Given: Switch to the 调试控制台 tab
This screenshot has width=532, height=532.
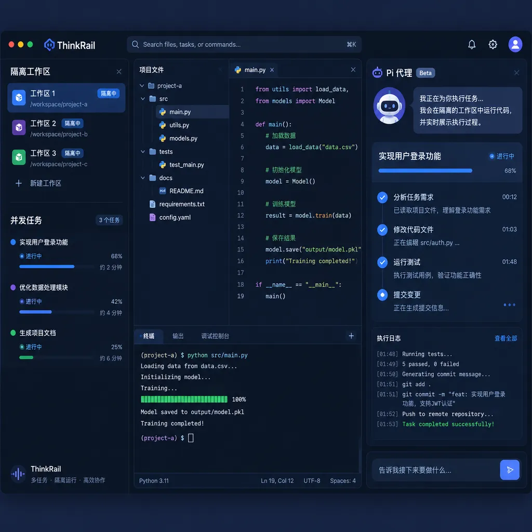Looking at the screenshot, I should coord(215,336).
